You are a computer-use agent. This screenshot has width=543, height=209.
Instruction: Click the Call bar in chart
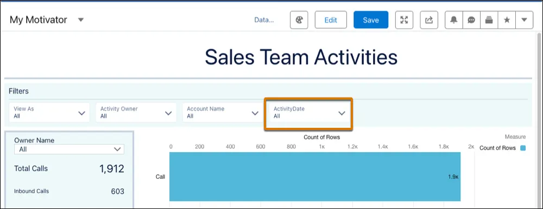tap(315, 177)
